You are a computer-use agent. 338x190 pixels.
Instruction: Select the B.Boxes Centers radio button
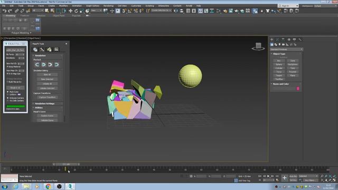[x=8, y=98]
